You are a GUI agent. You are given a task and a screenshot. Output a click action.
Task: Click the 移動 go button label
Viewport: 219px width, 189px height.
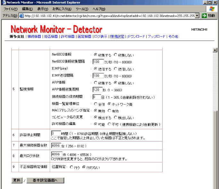211,16
